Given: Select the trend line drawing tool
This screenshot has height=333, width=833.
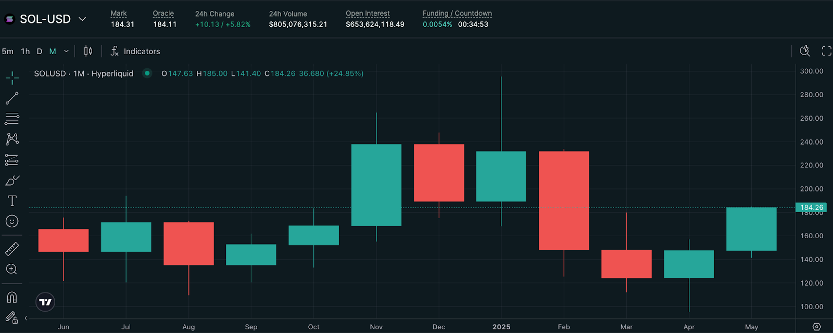Looking at the screenshot, I should click(12, 98).
